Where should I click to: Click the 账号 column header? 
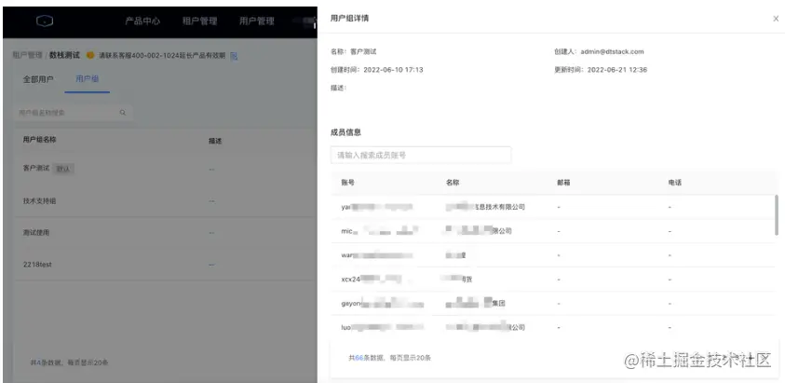pos(348,183)
